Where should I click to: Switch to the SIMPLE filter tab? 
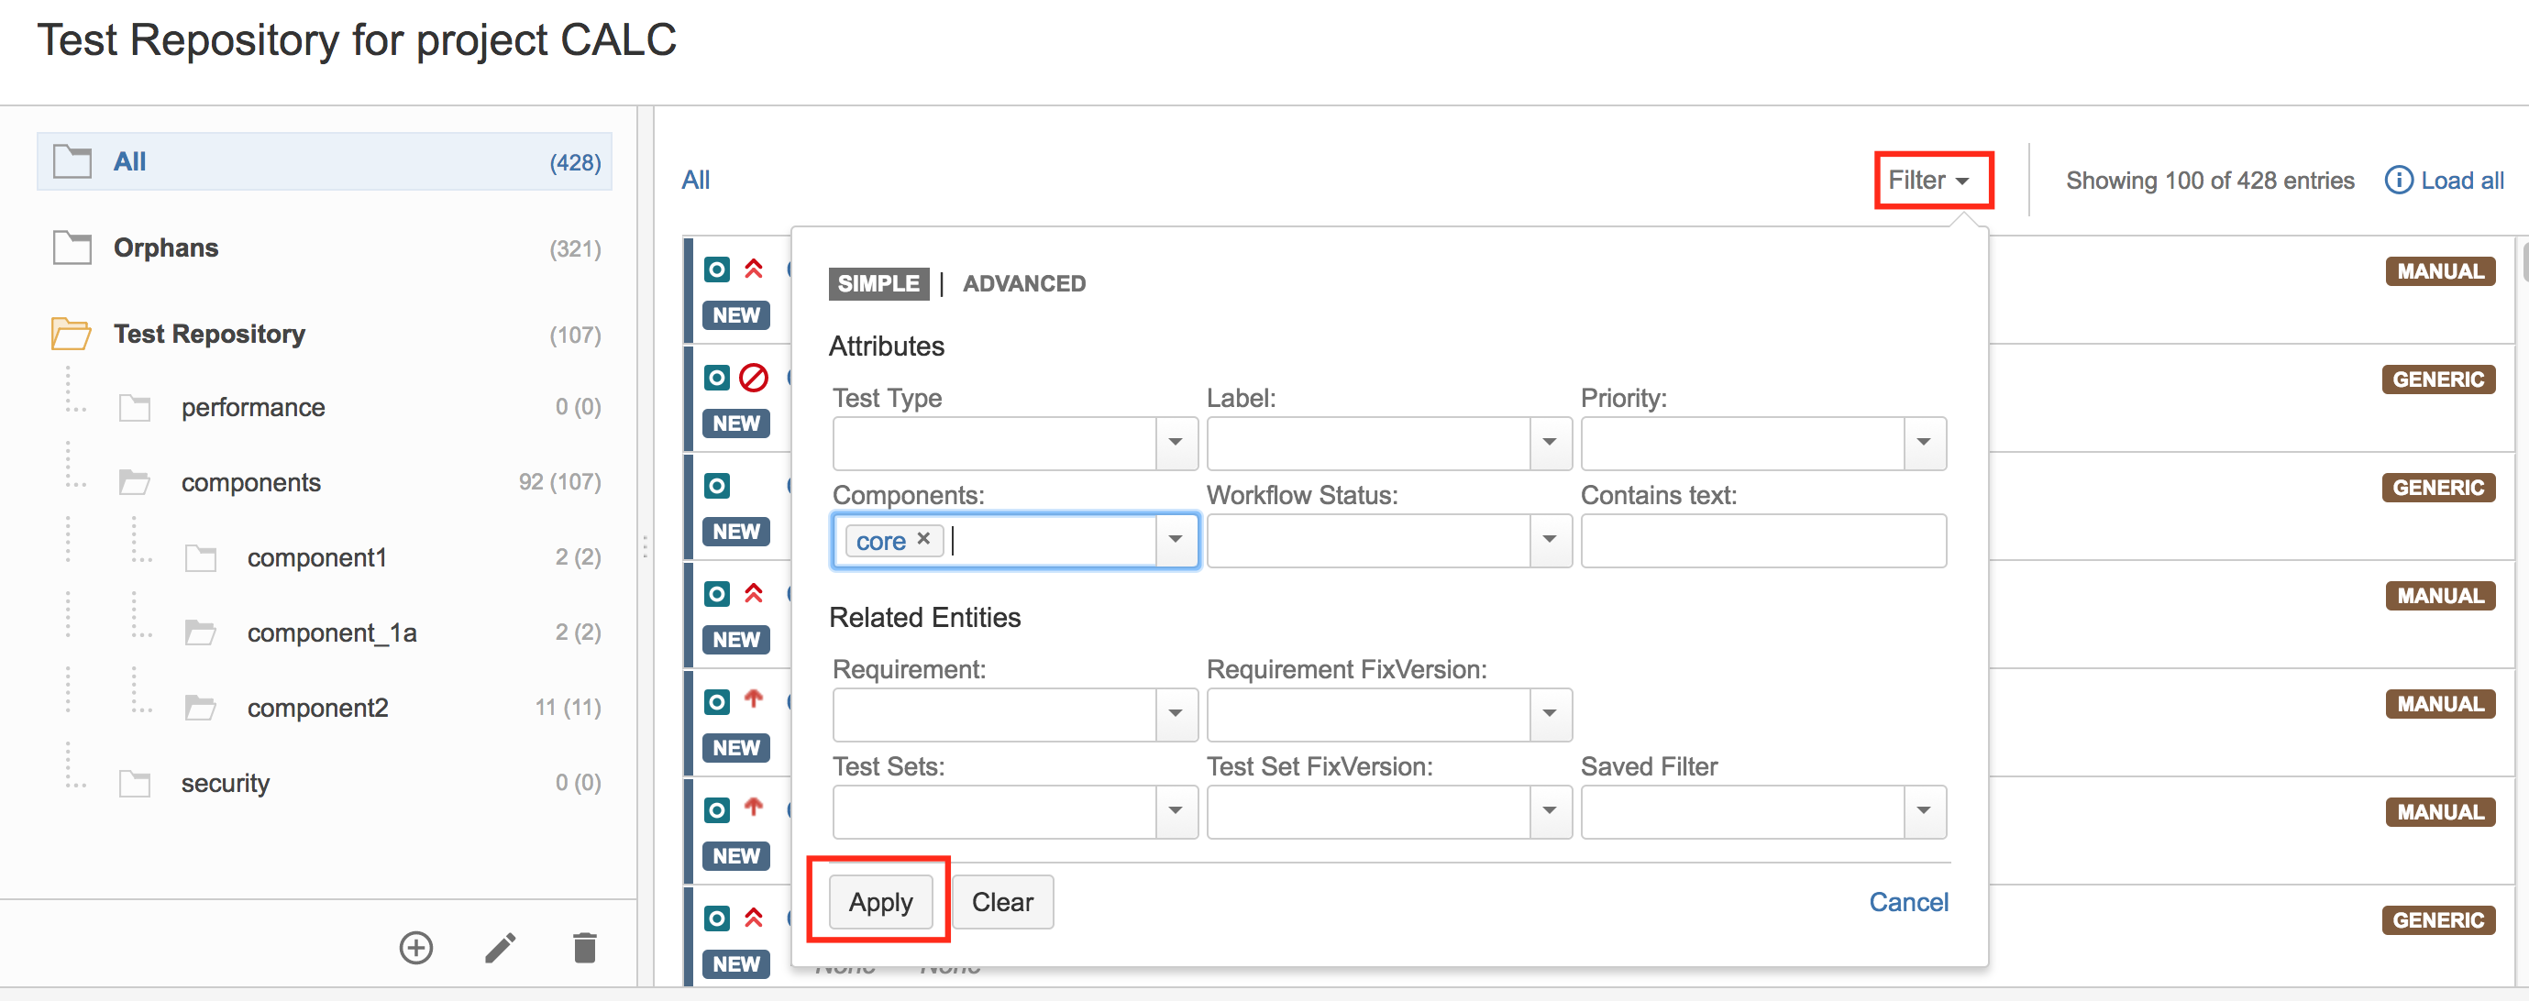point(878,283)
